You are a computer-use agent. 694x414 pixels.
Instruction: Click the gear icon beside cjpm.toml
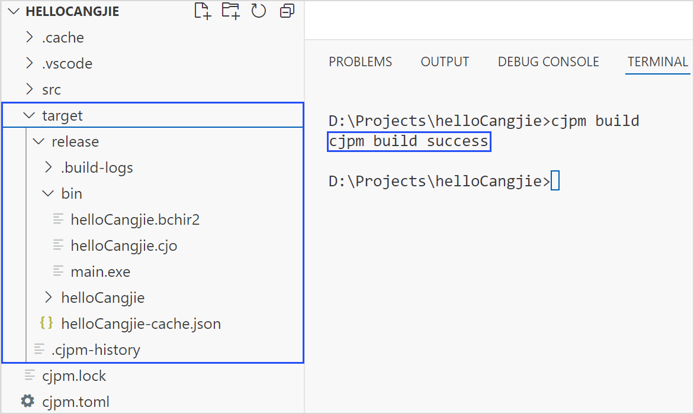[x=28, y=402]
